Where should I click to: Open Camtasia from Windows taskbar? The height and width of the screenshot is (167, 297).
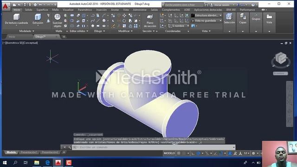click(x=69, y=163)
